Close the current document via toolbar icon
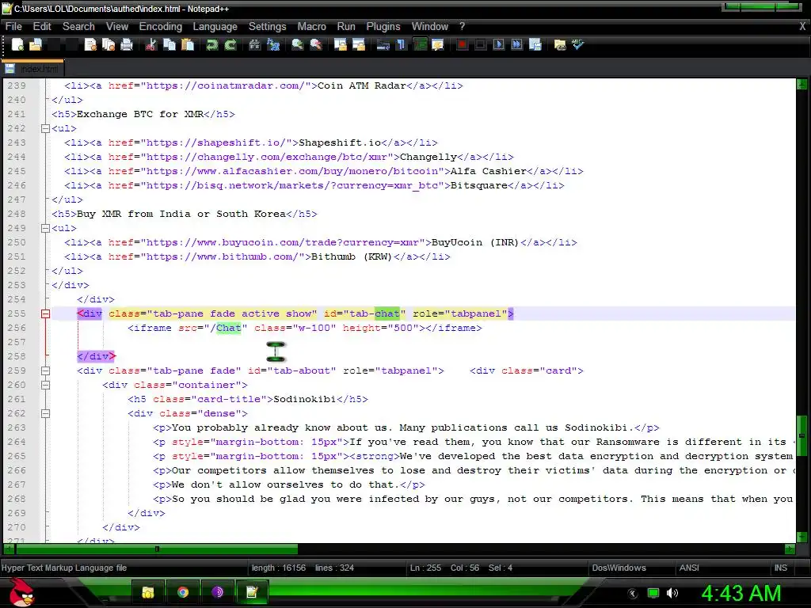The height and width of the screenshot is (608, 811). click(x=90, y=45)
